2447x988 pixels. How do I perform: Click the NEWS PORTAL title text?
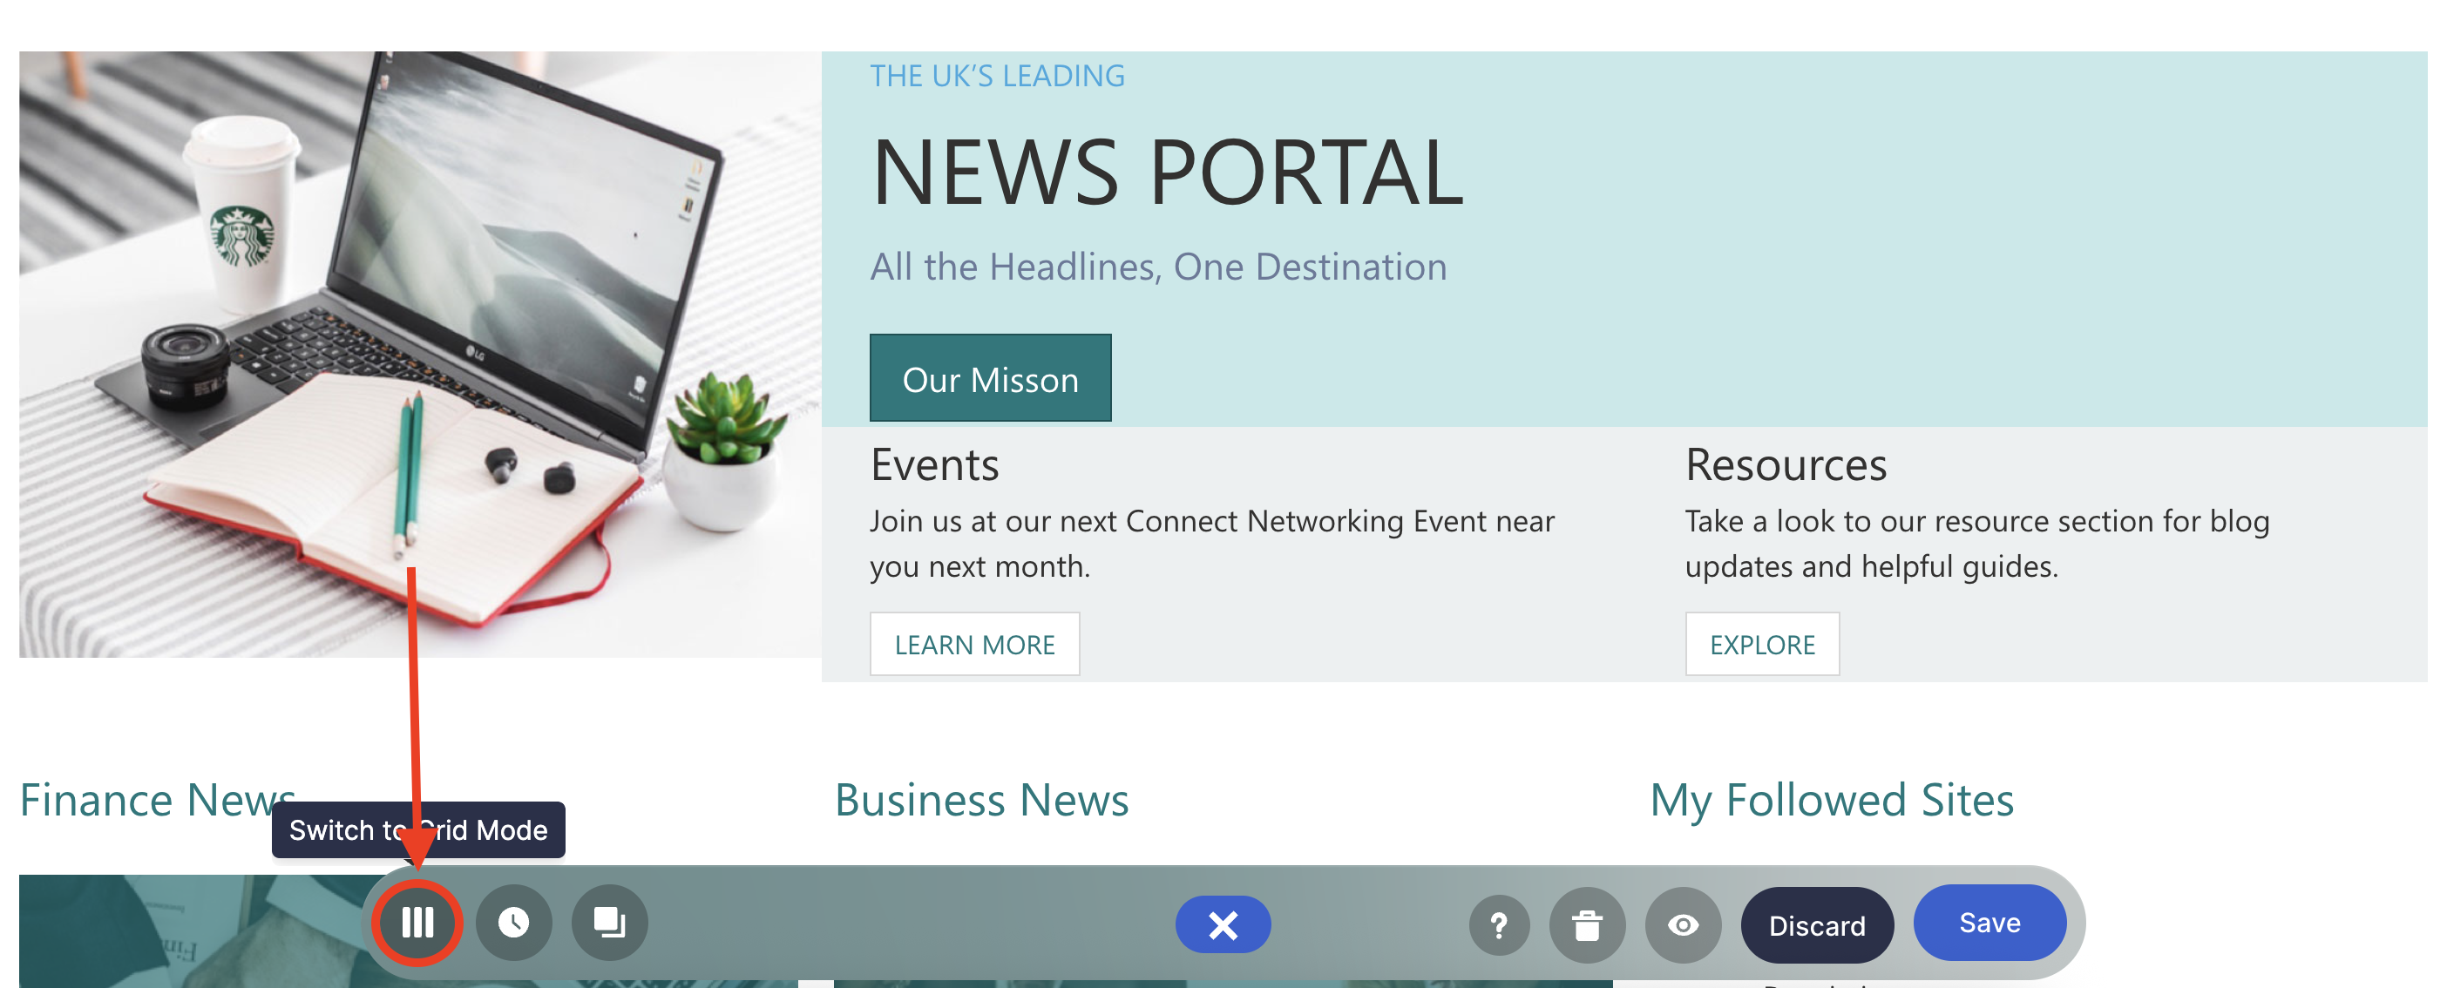point(1167,173)
